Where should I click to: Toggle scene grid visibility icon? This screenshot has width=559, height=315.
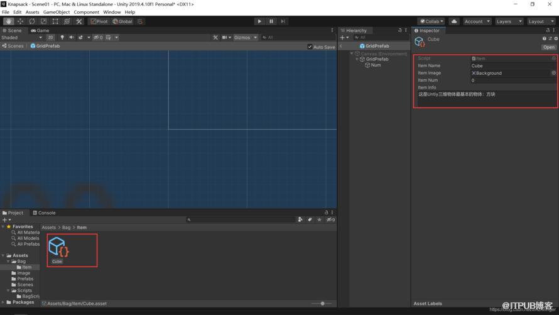[109, 38]
